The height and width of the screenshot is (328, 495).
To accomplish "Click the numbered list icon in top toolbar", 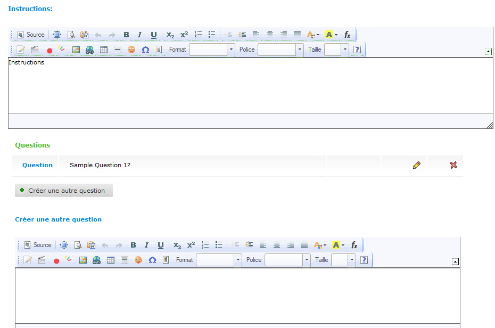I will coord(198,35).
